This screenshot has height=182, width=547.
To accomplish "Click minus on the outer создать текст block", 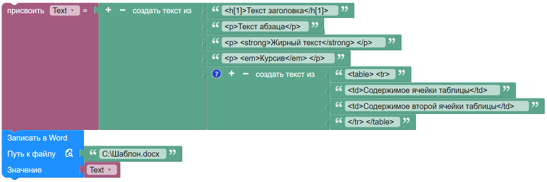I will point(123,11).
